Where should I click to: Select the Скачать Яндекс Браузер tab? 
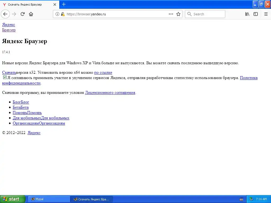[30, 4]
